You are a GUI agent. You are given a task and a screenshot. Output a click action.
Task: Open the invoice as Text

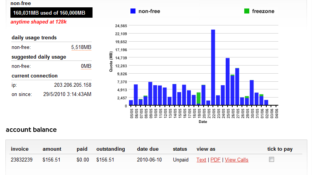(x=201, y=160)
